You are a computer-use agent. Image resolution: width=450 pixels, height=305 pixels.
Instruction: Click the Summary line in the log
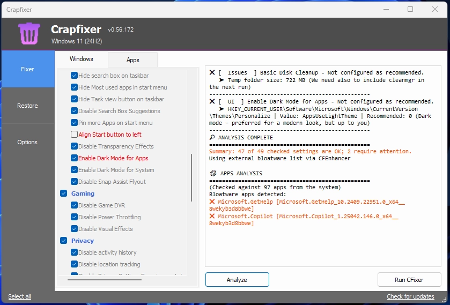[x=310, y=151]
